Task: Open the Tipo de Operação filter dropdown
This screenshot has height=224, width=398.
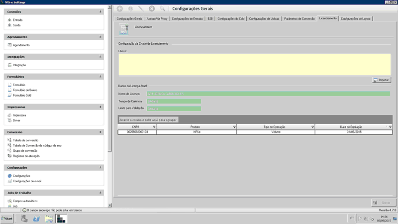Action: tap(312, 127)
